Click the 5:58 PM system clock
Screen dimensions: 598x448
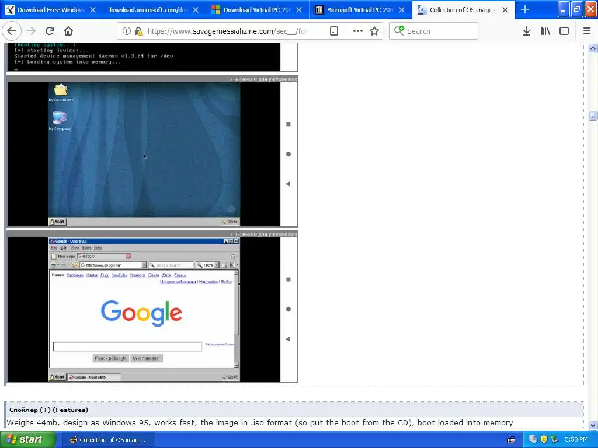pyautogui.click(x=576, y=440)
